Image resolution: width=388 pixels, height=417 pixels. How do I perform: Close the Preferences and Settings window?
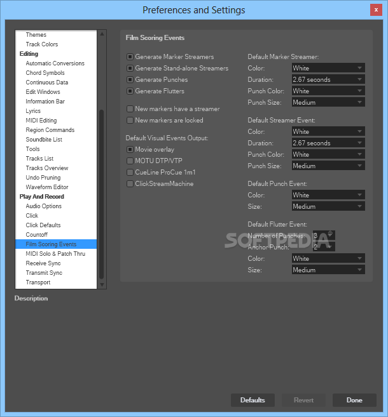(376, 10)
